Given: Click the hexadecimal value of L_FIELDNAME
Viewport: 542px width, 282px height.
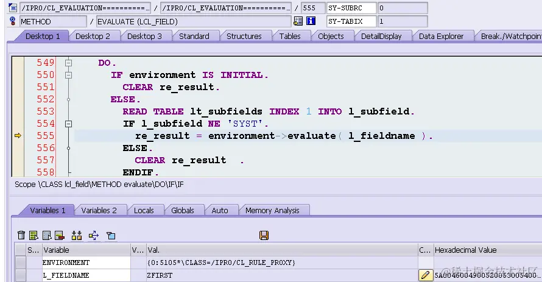Looking at the screenshot, I should coord(487,275).
